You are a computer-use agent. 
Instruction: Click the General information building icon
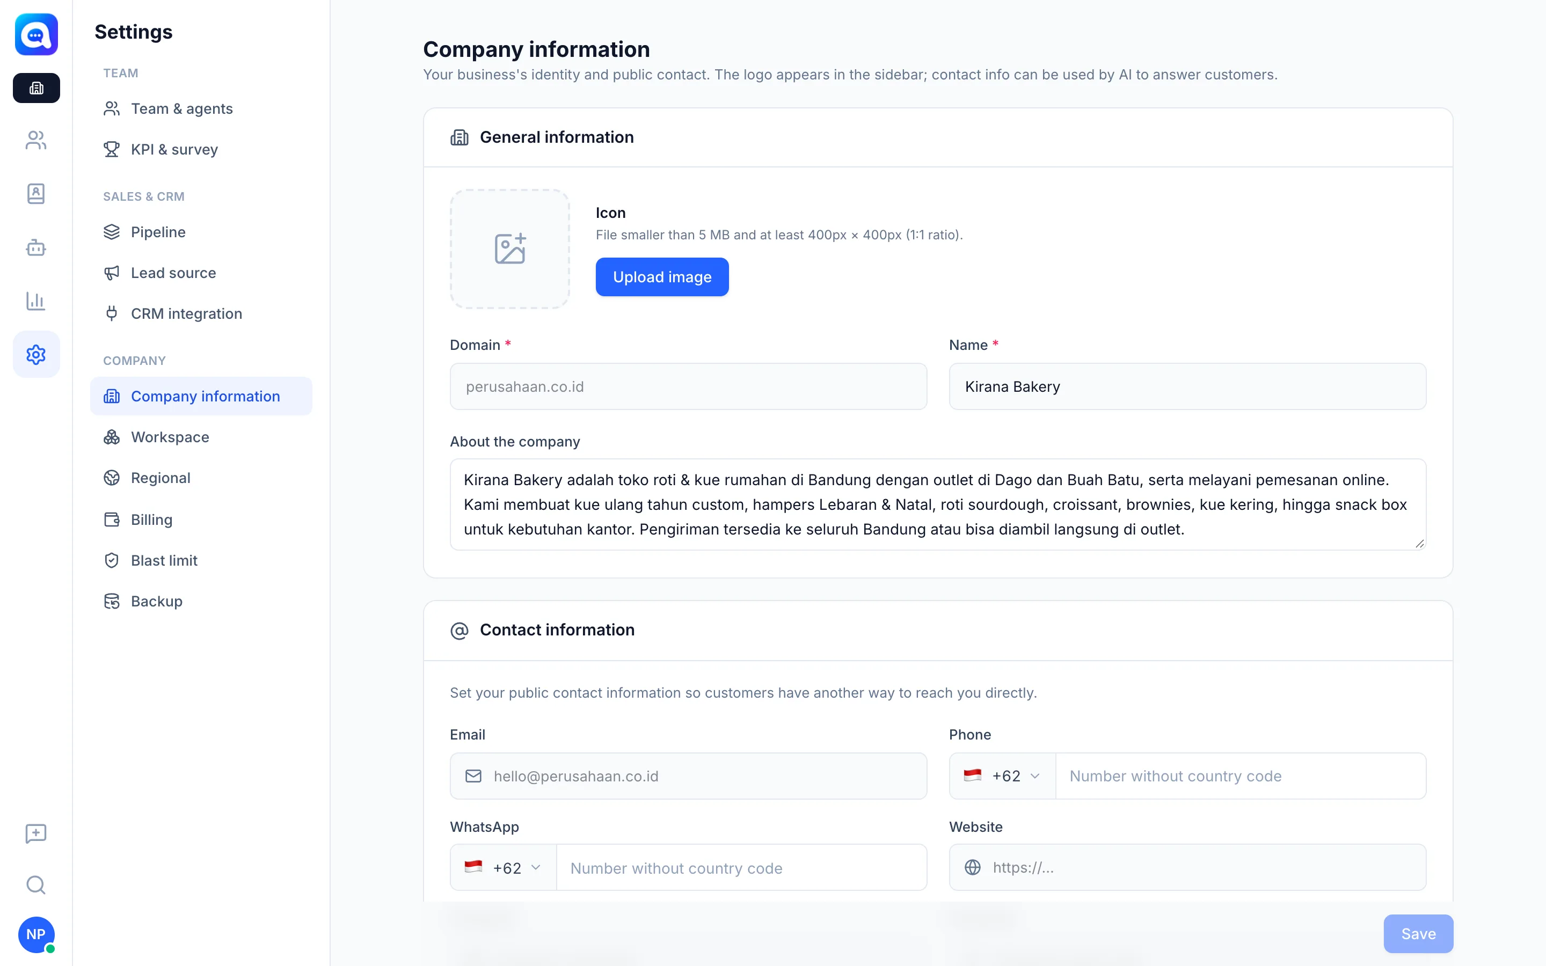[460, 137]
